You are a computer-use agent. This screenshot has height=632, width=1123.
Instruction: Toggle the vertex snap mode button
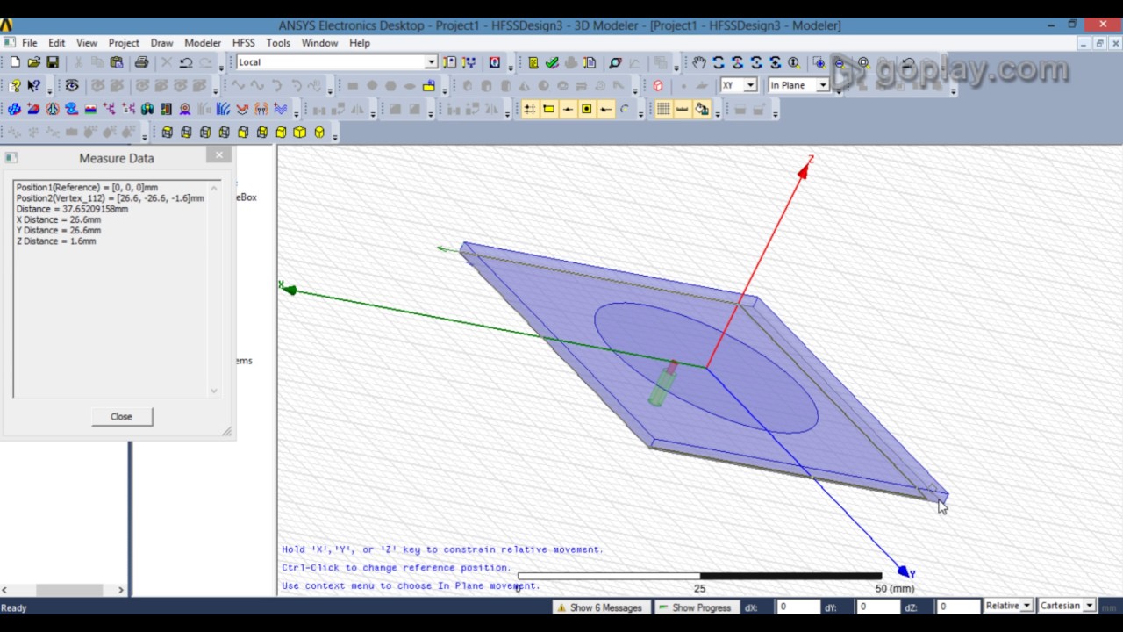(549, 109)
